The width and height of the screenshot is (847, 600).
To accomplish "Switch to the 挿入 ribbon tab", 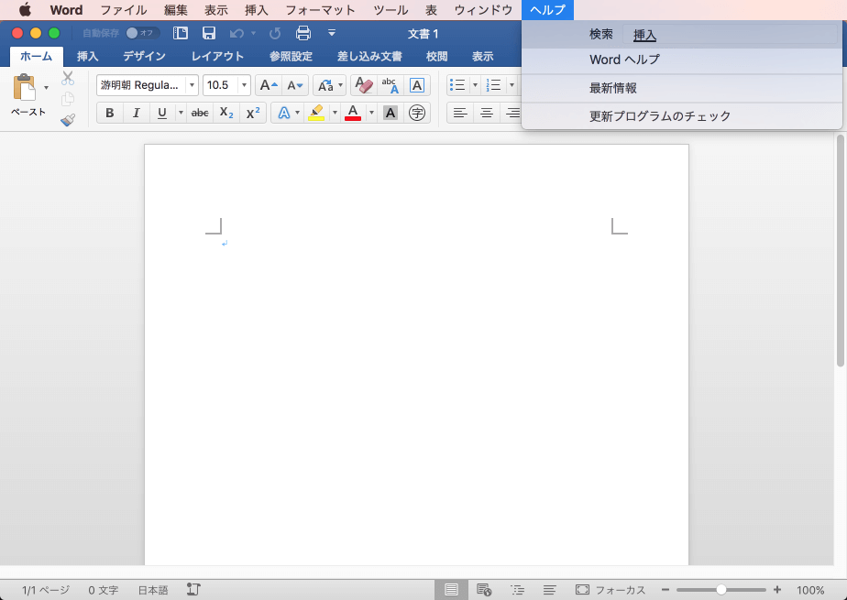I will click(x=87, y=56).
